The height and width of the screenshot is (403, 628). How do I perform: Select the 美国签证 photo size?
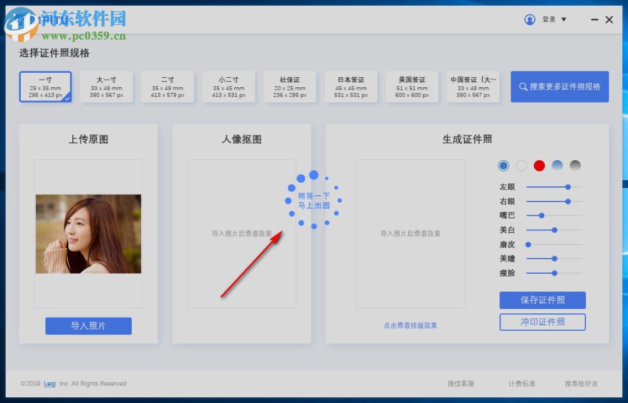click(412, 87)
